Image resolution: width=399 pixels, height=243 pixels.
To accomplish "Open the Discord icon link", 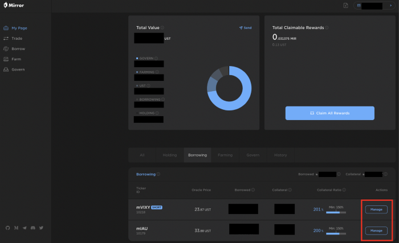I will 32,228.
